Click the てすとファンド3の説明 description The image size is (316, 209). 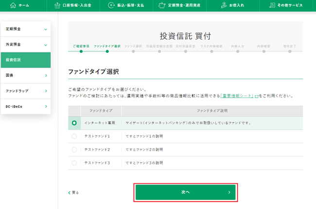click(144, 163)
